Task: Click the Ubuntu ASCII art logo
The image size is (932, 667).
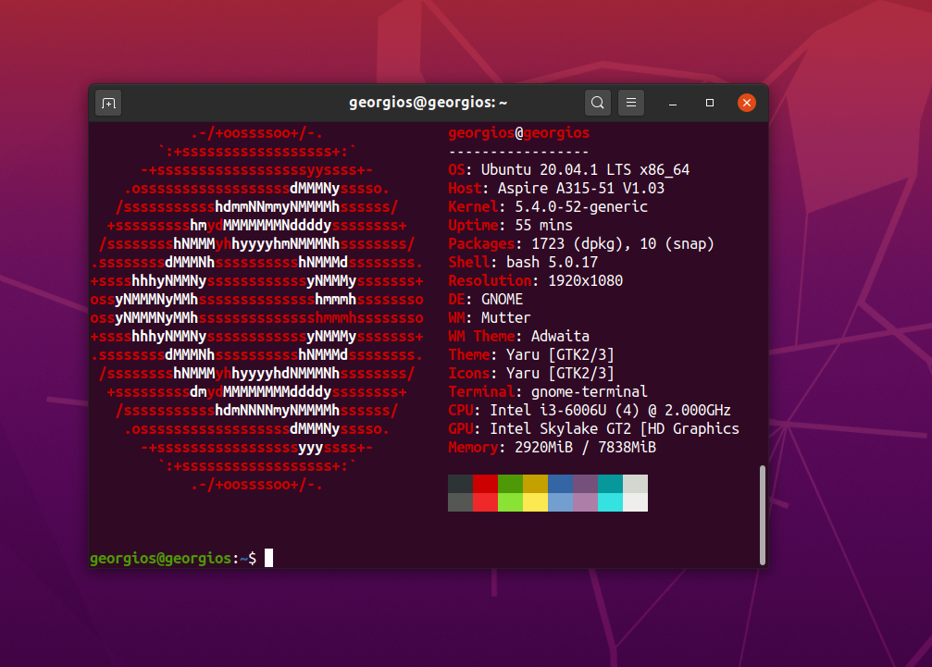Action: pos(256,309)
